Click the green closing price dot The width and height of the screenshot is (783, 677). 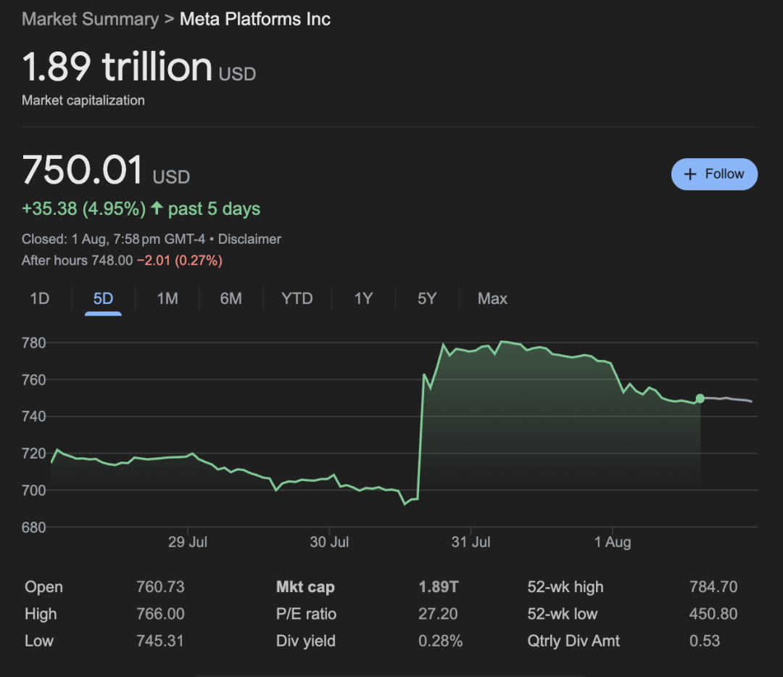point(700,398)
